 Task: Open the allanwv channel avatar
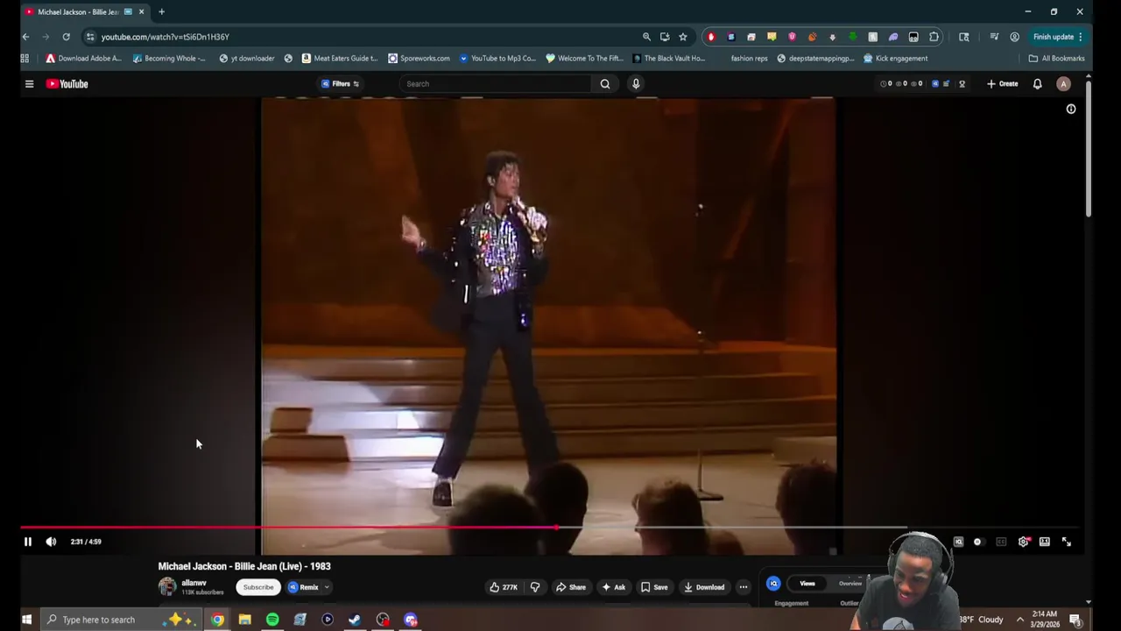coord(166,587)
